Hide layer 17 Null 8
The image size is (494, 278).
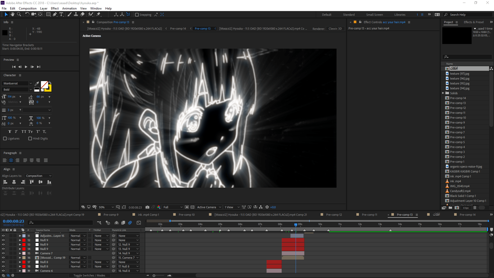click(3, 262)
